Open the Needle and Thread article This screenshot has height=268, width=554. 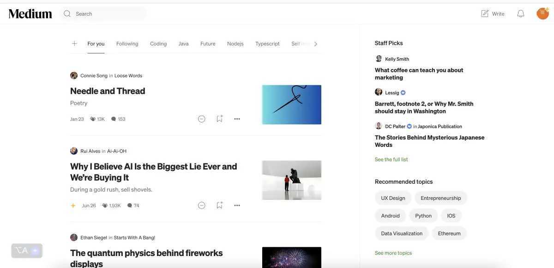coord(108,91)
